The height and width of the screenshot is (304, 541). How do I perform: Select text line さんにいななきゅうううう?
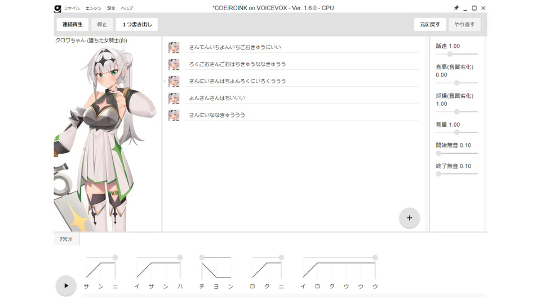tap(302, 115)
